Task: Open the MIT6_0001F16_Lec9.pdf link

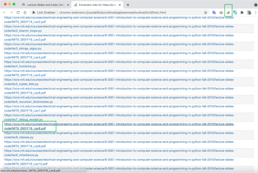Action: [x=119, y=144]
